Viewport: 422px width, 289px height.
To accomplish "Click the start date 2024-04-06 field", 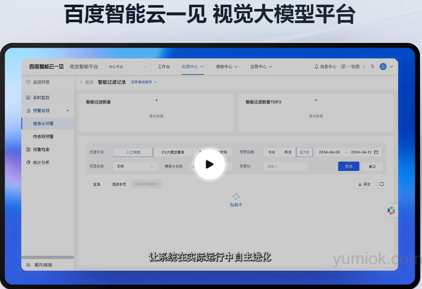I will 330,152.
